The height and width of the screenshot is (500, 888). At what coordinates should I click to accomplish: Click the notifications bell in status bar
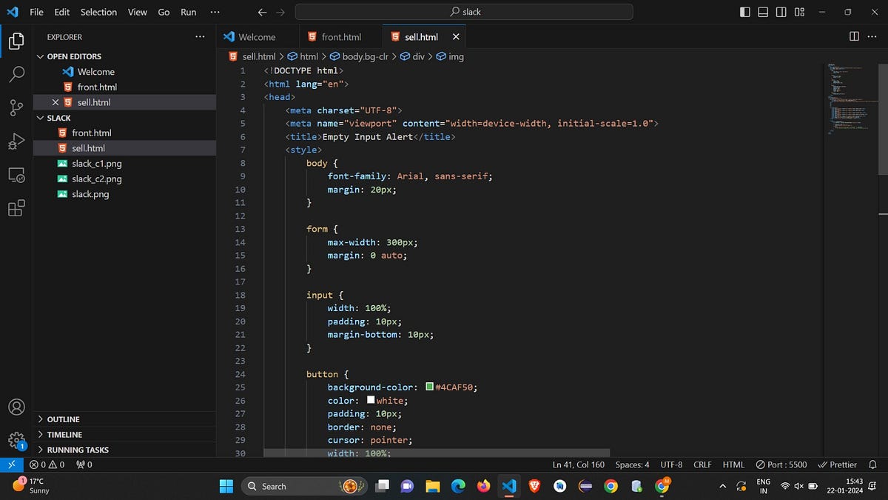pos(873,464)
